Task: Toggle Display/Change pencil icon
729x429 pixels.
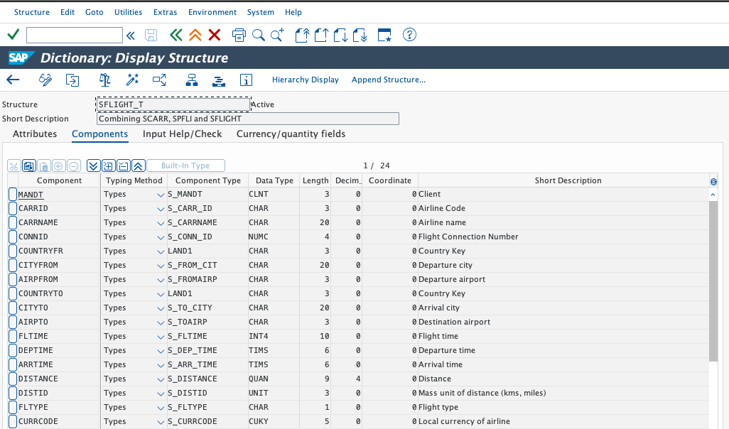Action: pos(45,80)
